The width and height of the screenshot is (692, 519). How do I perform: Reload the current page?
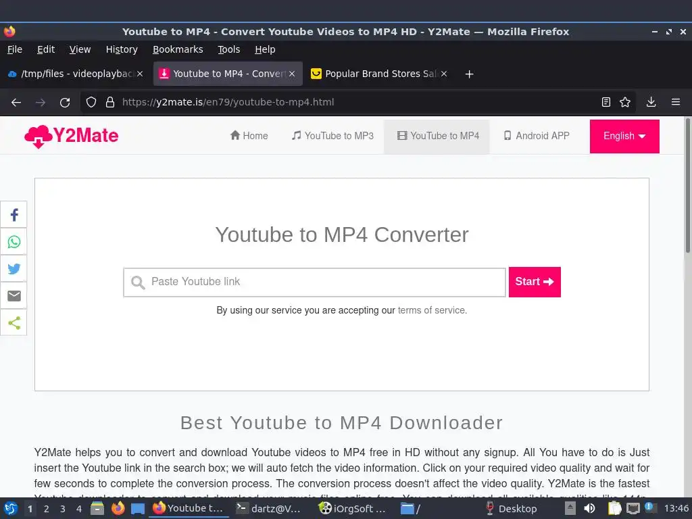pos(65,103)
